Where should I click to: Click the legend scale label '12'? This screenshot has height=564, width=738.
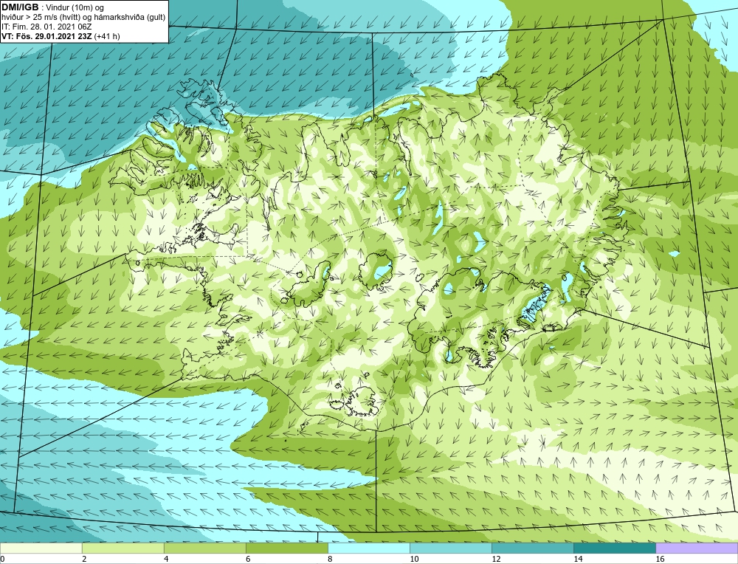click(496, 559)
